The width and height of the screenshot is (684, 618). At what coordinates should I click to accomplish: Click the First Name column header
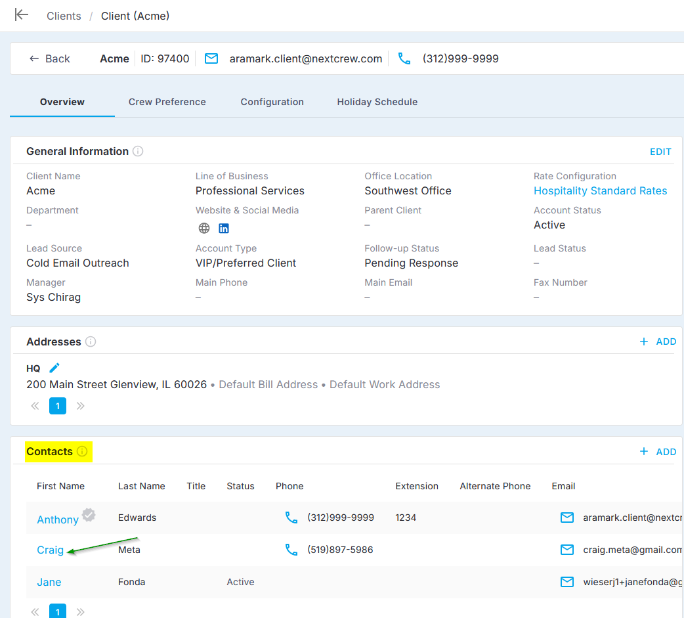click(x=60, y=486)
